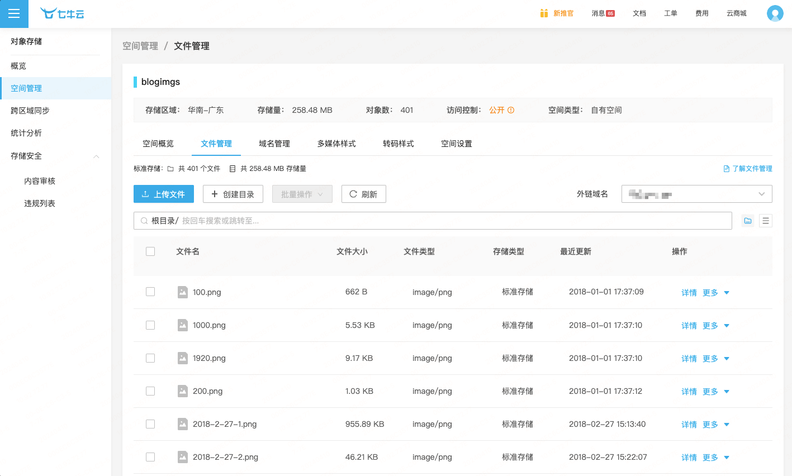Click the document icon beside 了解文件管理

(x=727, y=169)
